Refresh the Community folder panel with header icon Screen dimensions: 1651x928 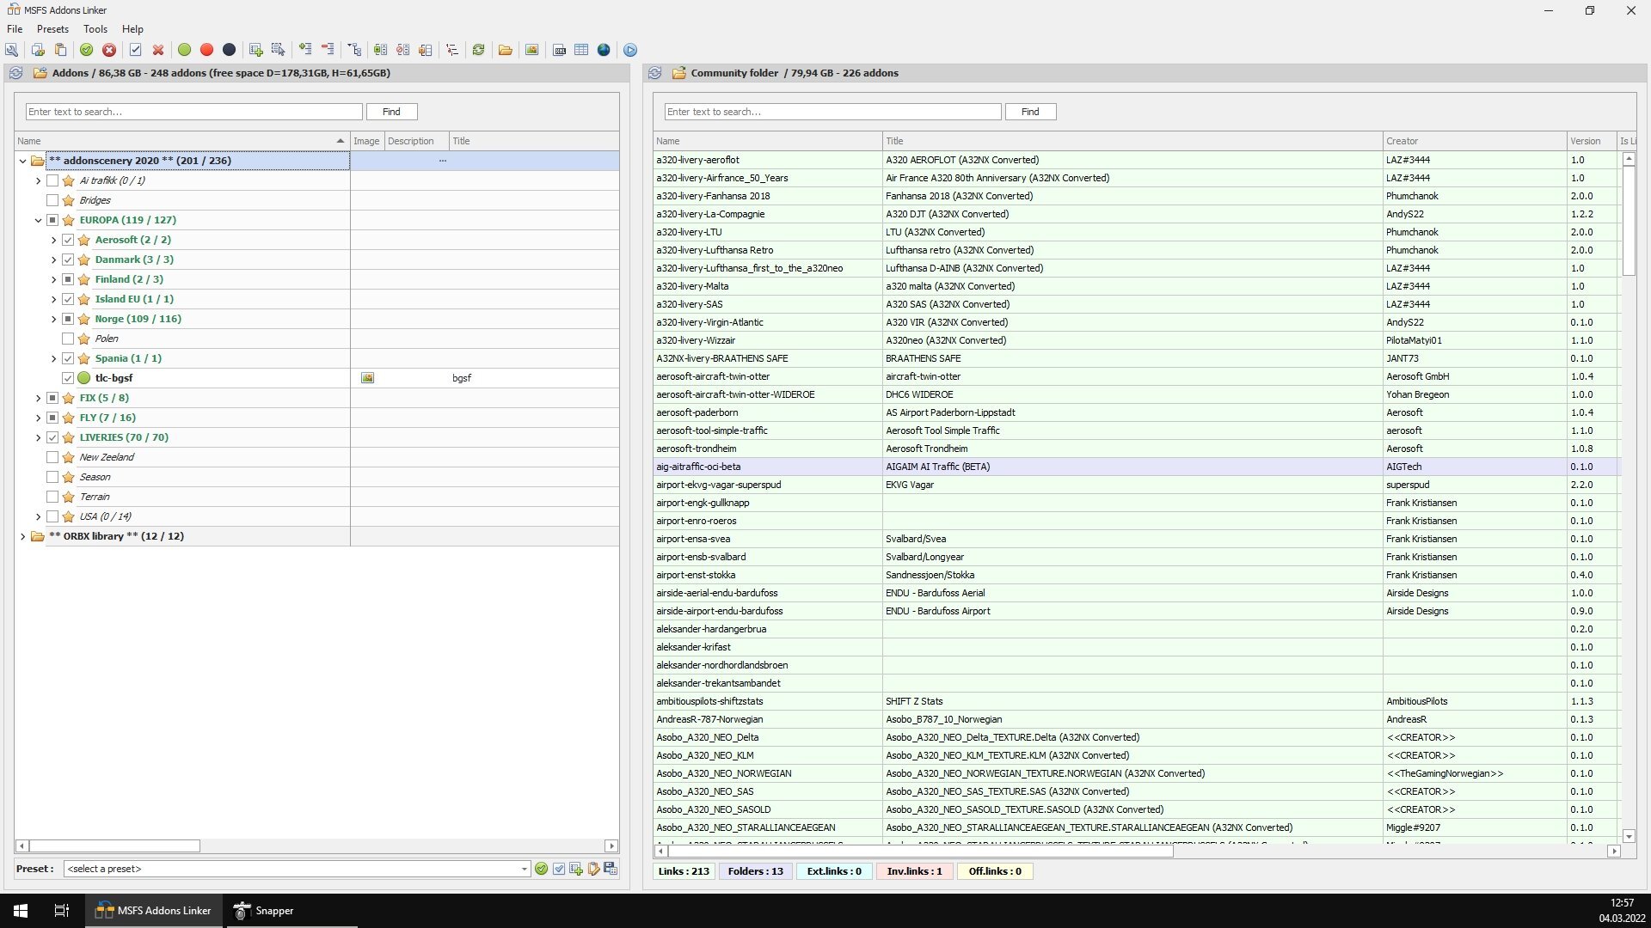click(654, 73)
